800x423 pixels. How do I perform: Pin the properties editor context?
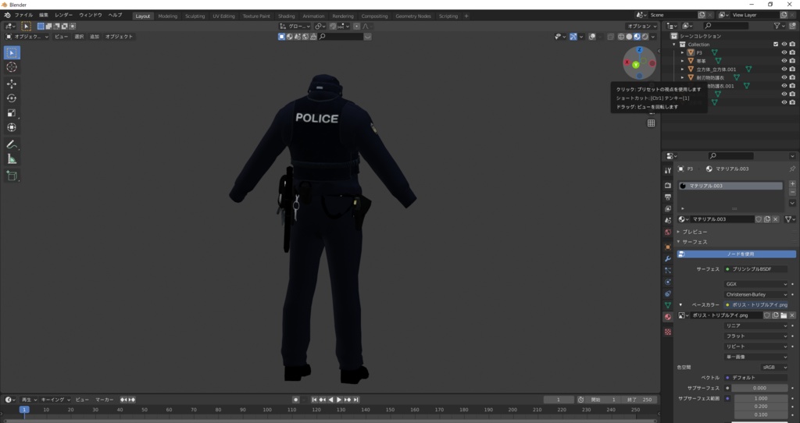[x=792, y=169]
